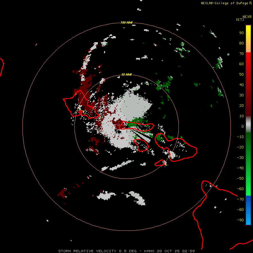This screenshot has width=253, height=253.
Task: Click the NEXR label above the color bar
Action: point(247,17)
